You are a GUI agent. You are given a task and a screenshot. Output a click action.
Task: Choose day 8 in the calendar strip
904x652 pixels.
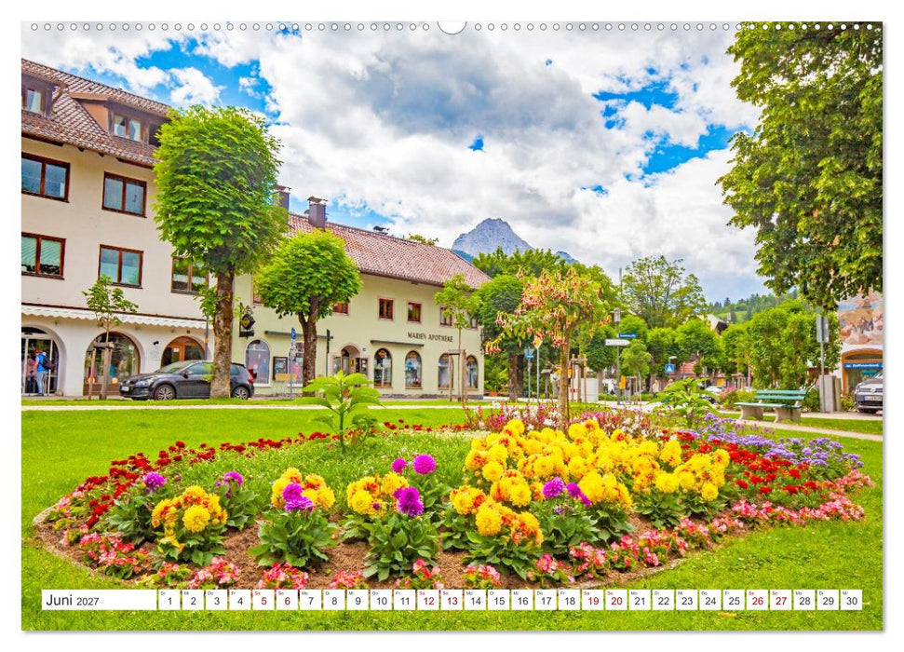(334, 600)
